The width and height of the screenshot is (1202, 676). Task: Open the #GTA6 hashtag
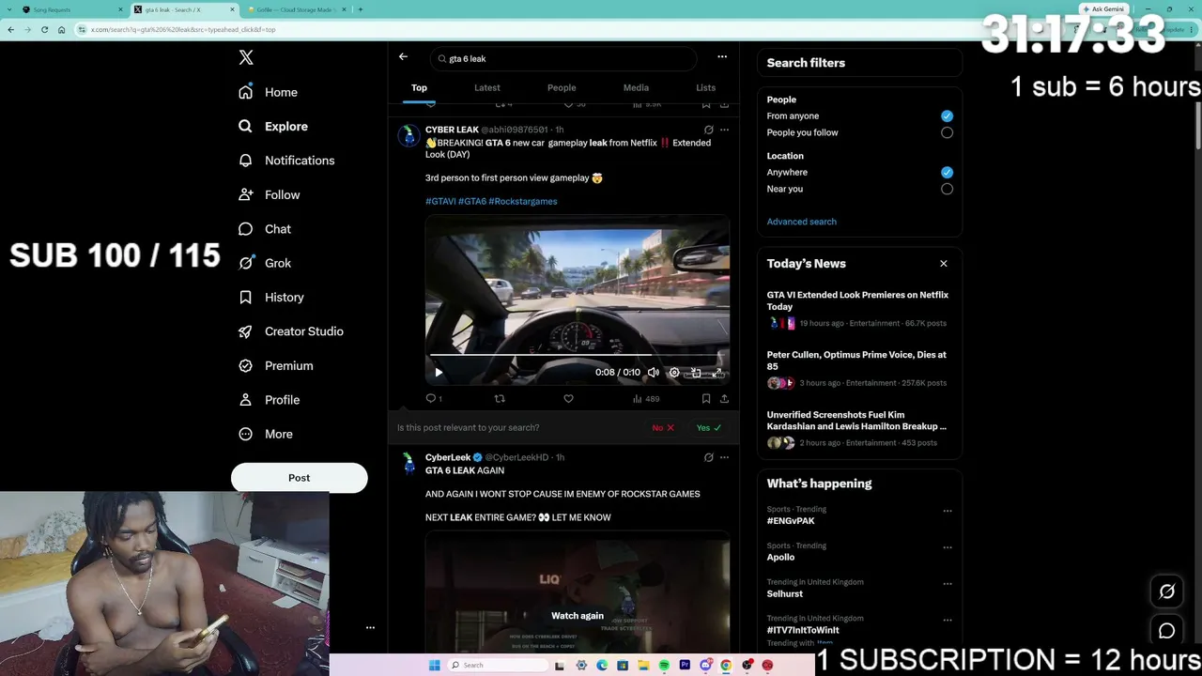click(472, 201)
